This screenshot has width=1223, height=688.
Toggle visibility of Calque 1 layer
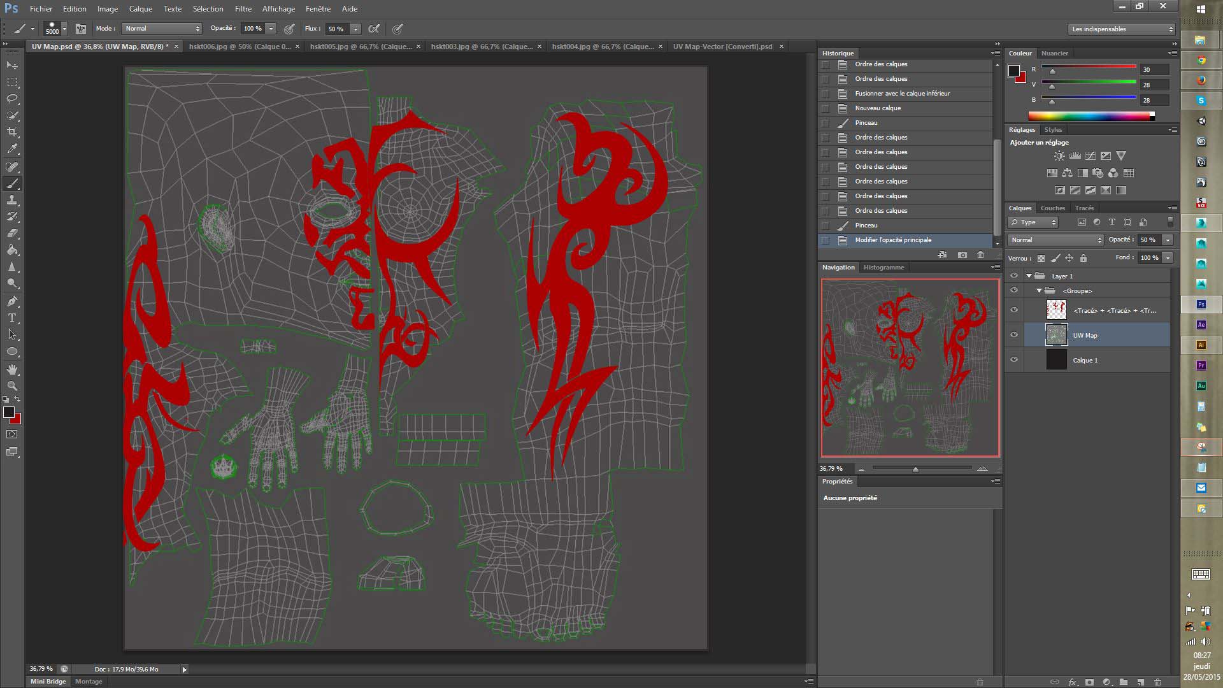1014,360
